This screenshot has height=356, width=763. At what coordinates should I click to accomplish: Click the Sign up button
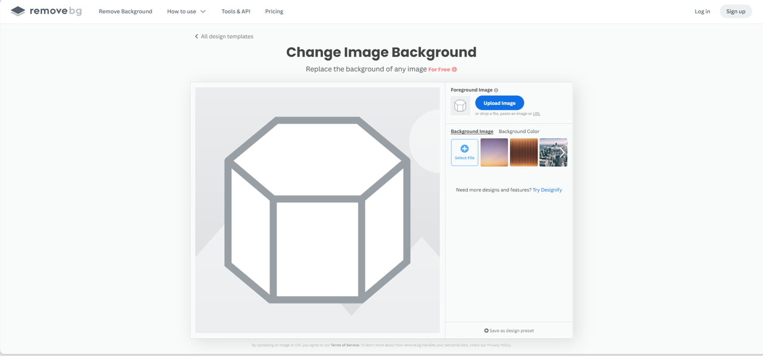[736, 11]
